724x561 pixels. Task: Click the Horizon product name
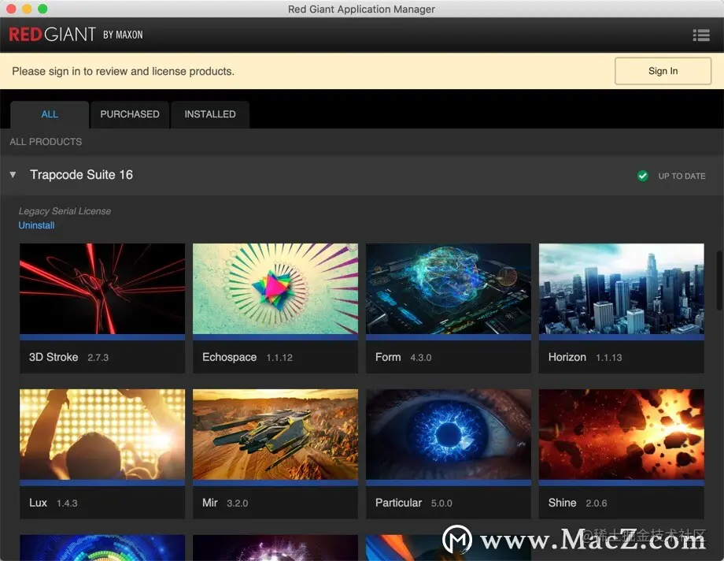567,357
